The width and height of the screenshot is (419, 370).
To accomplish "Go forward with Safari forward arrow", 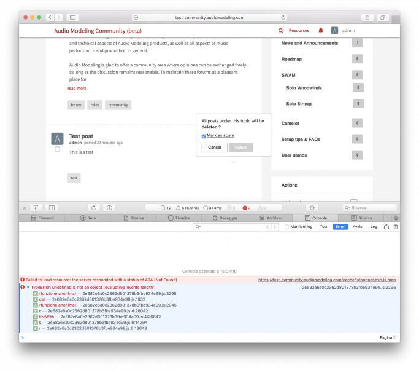I will pos(58,17).
